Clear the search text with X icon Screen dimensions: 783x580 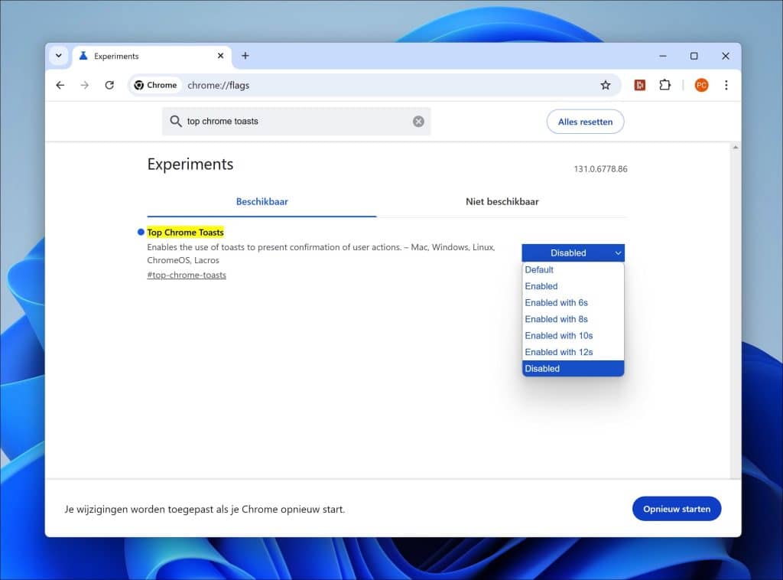[x=418, y=121]
